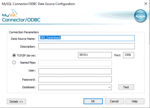Viewport: 150px width, 108px height.
Task: Click the Connector/ODBC heading text
Action: [21, 20]
